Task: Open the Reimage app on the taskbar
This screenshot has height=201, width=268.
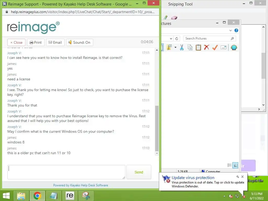Action: click(70, 196)
